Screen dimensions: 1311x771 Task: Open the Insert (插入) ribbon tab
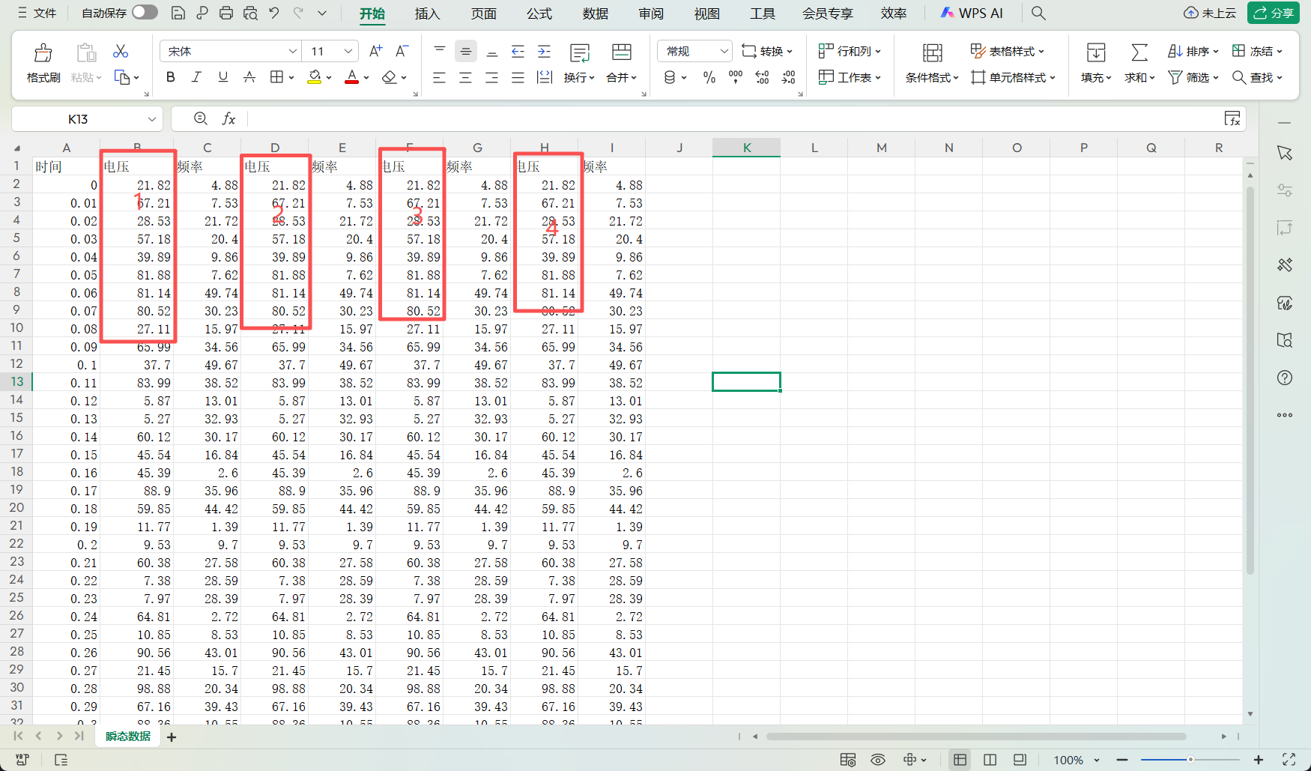[x=427, y=13]
